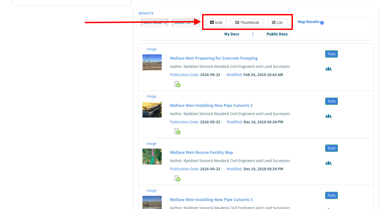Open Wallace Weir Preparing for Concrete Pumping link
The image size is (386, 209).
click(x=214, y=58)
